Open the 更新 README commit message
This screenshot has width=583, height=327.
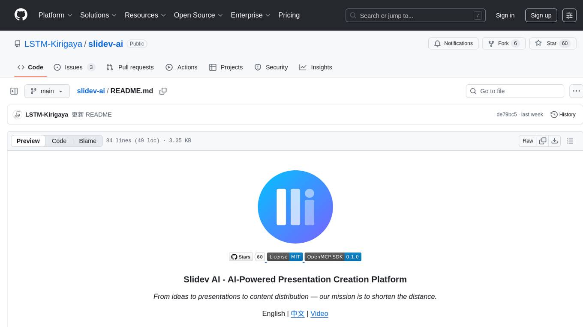pyautogui.click(x=92, y=114)
